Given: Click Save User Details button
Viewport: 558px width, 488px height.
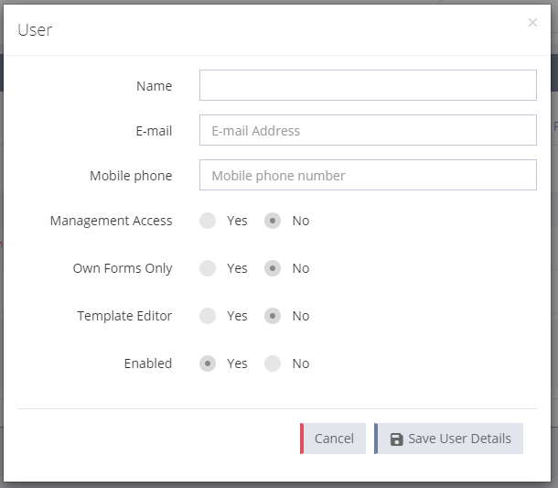Looking at the screenshot, I should tap(449, 439).
